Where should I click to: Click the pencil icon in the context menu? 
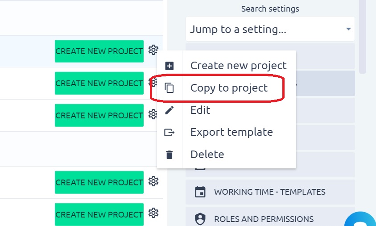[169, 110]
